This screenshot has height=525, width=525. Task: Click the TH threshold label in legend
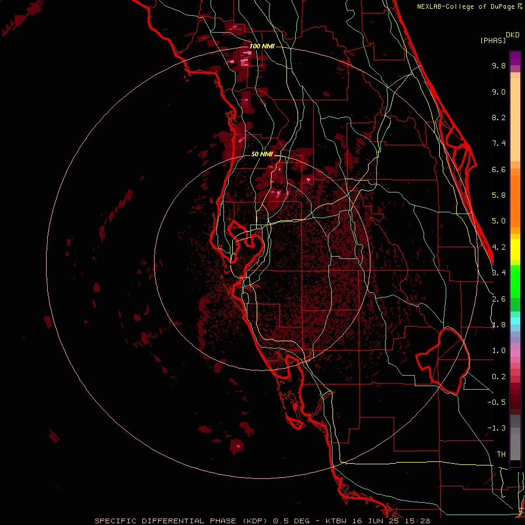pyautogui.click(x=501, y=454)
